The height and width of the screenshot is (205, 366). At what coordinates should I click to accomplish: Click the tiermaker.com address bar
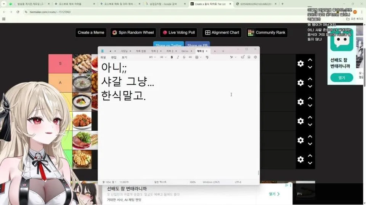164,12
